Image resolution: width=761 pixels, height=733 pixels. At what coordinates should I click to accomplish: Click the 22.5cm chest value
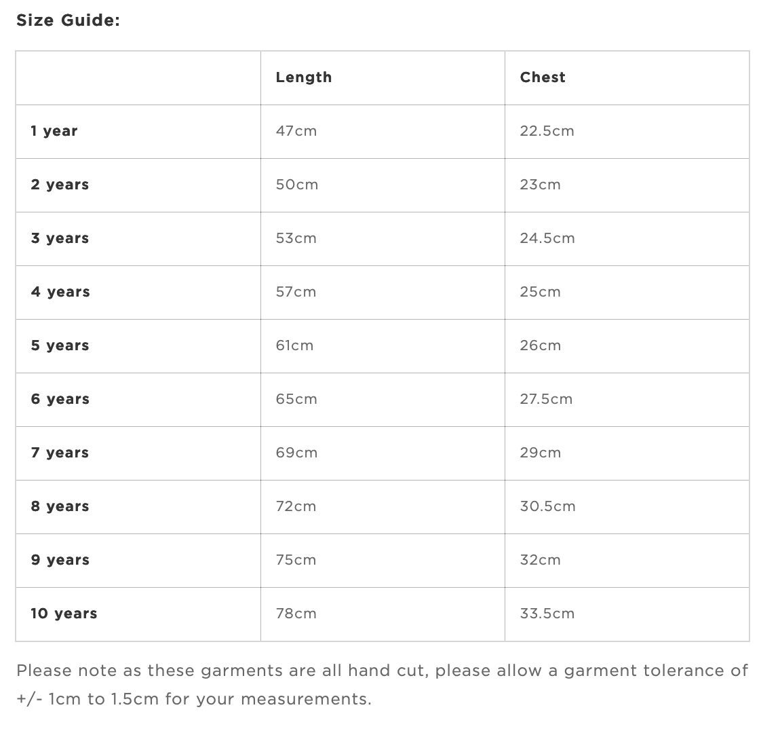coord(547,131)
